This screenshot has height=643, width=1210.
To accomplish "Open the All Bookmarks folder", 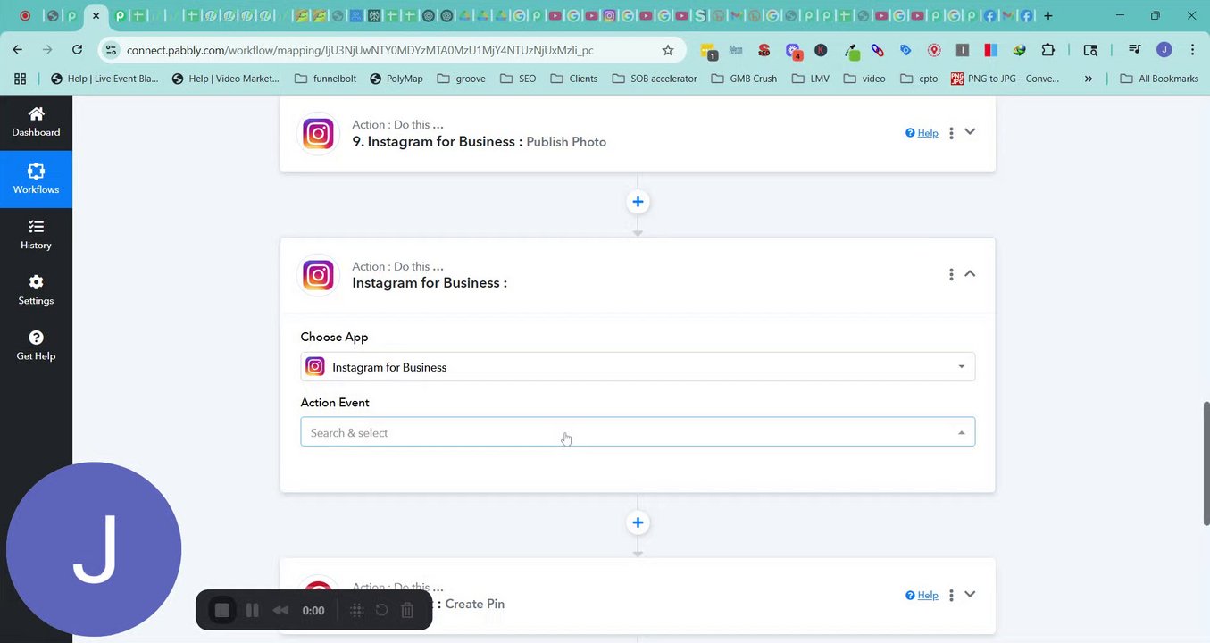I will click(x=1158, y=79).
